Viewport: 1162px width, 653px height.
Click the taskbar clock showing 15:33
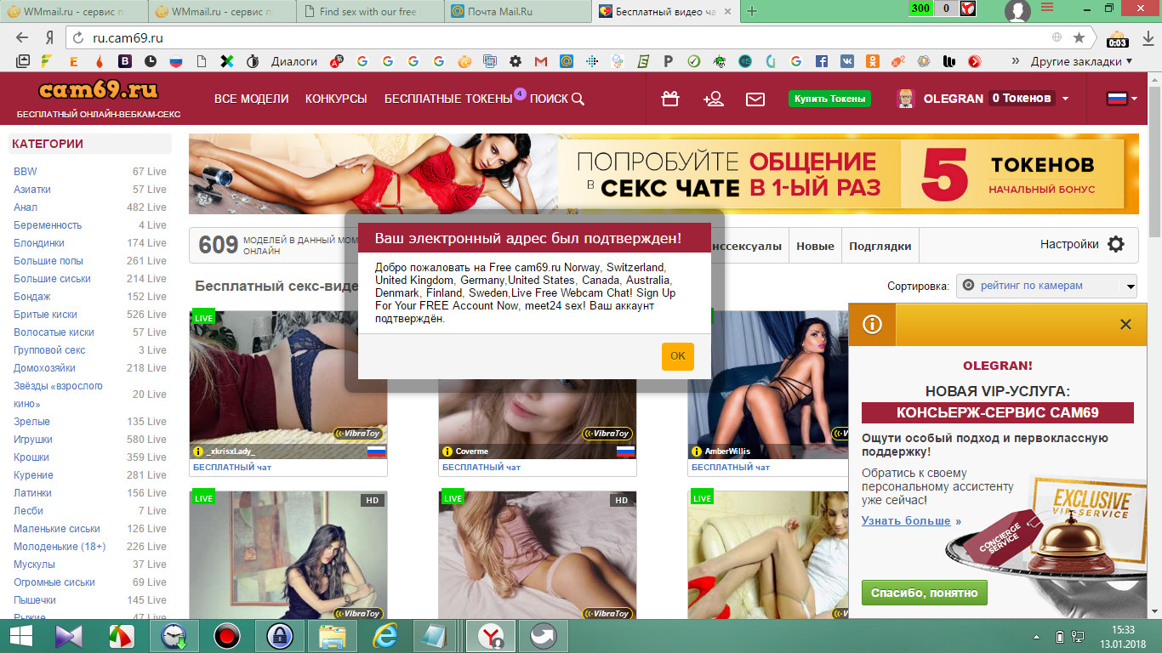tap(1123, 636)
